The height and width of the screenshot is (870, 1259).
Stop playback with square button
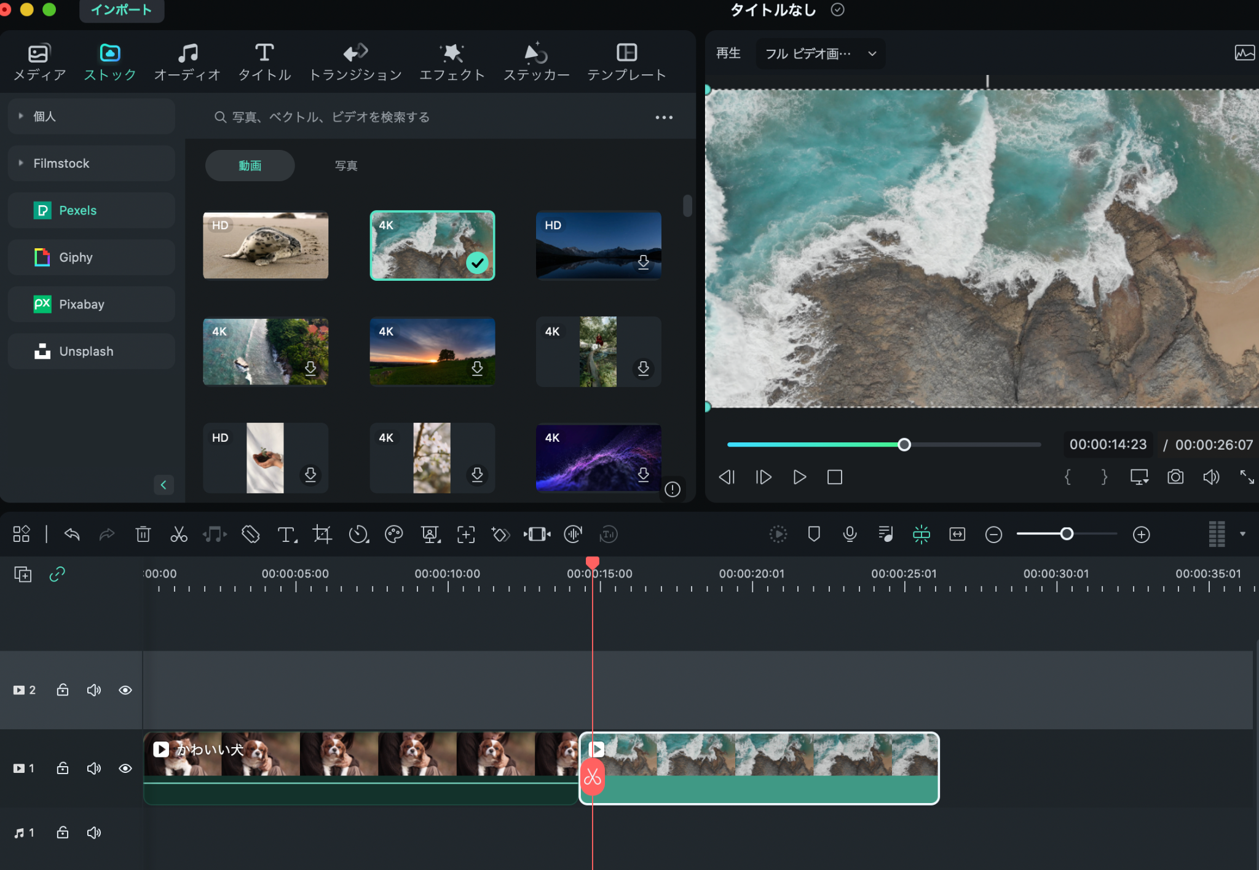pos(835,477)
